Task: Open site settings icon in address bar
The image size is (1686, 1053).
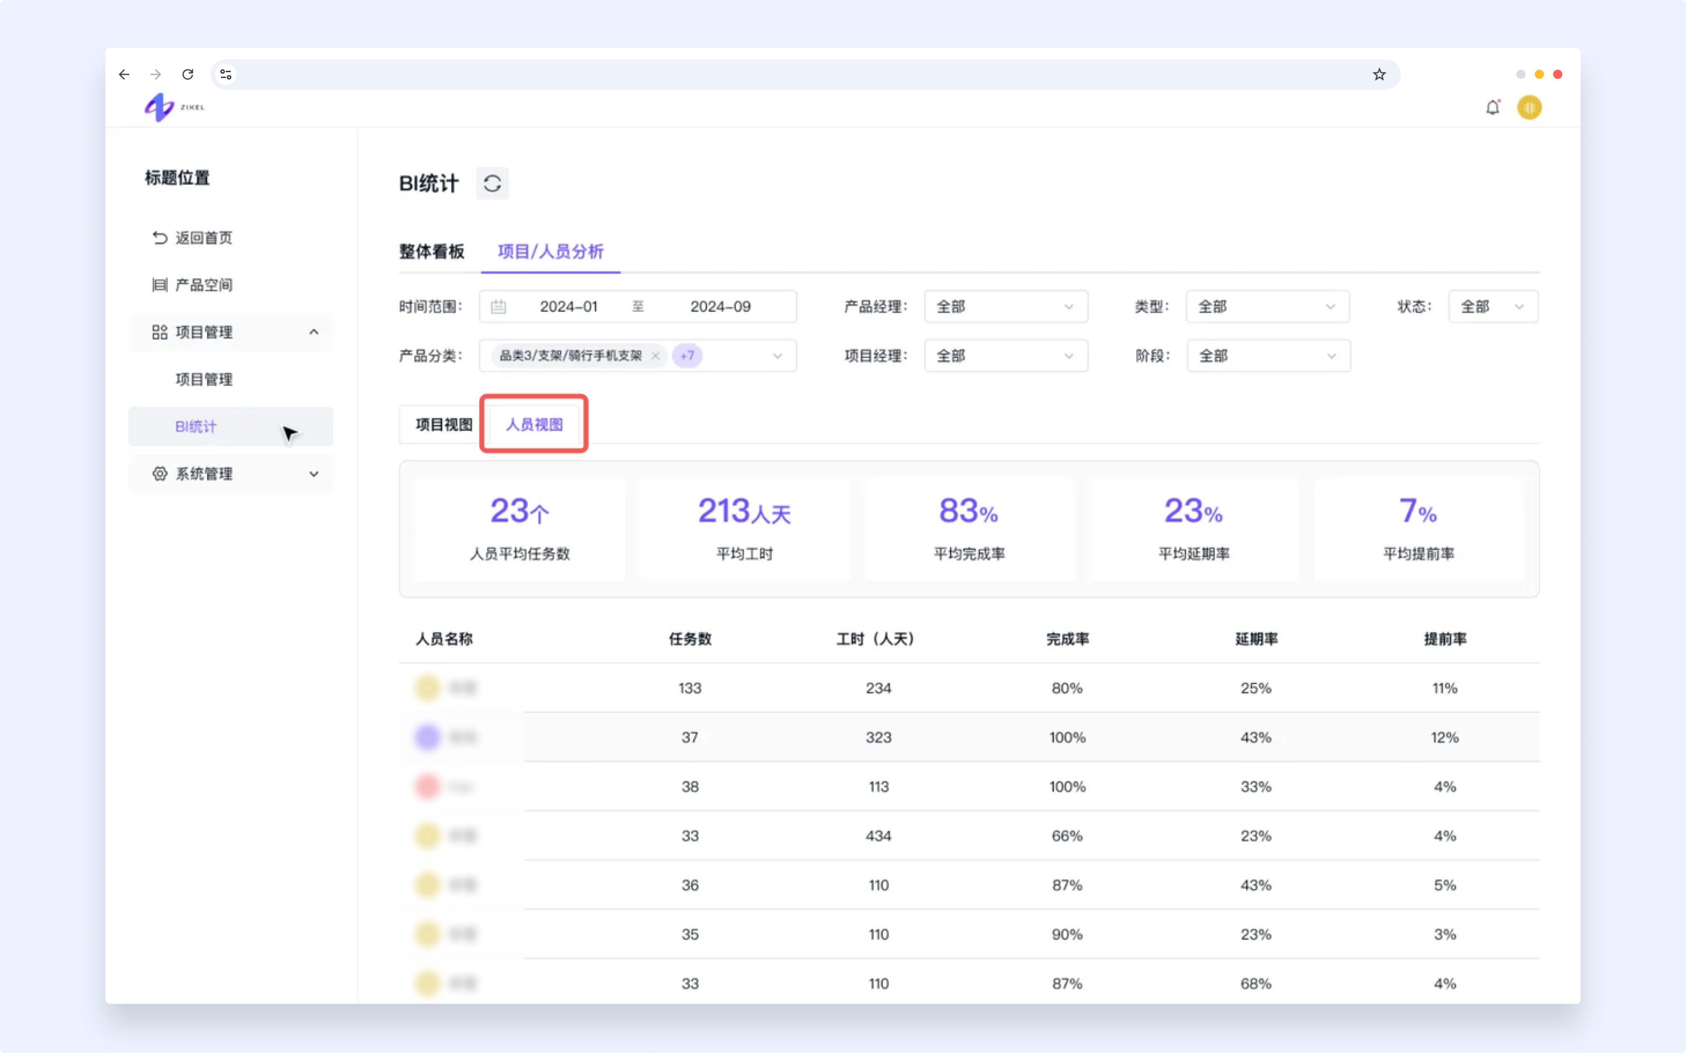Action: pos(226,74)
